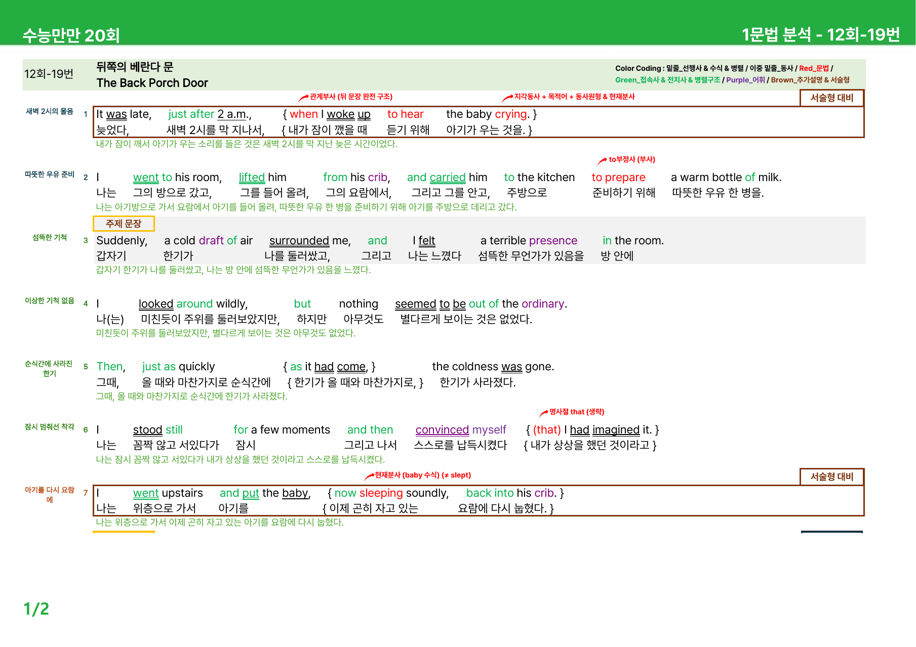Click the English title 'The Back Porch Door'
916x647 pixels.
(152, 83)
